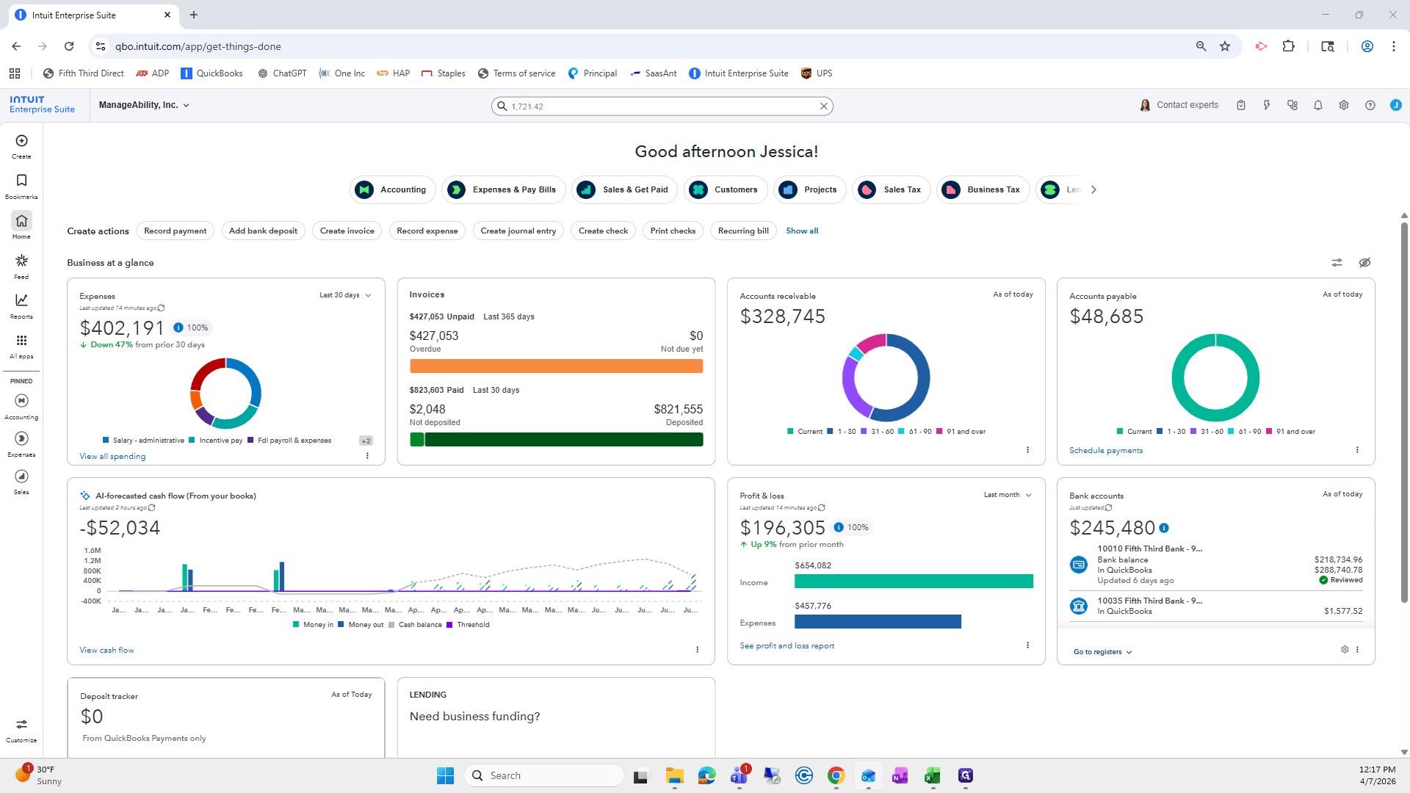Select the Accounting category chip
Viewport: 1410px width, 793px height.
click(393, 189)
